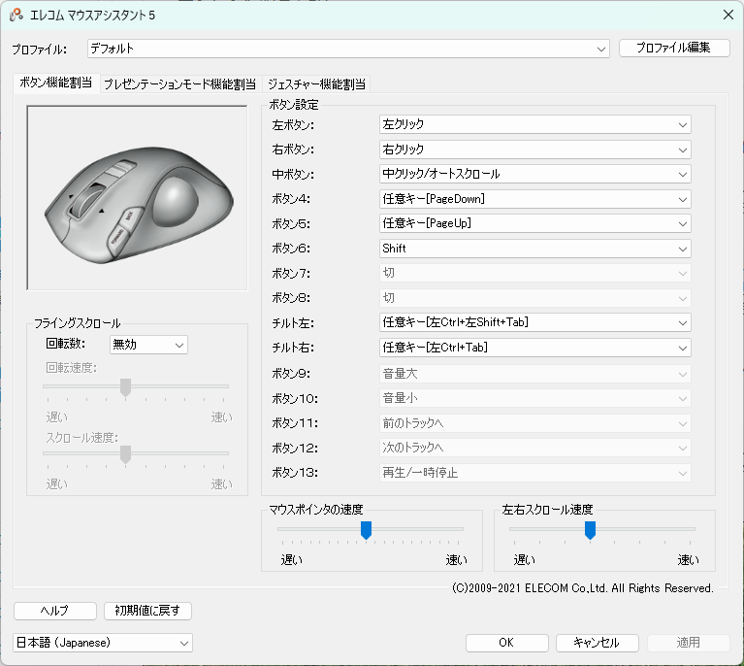
Task: Click the ボタン9 dropdown showing 音量大
Action: pos(535,374)
